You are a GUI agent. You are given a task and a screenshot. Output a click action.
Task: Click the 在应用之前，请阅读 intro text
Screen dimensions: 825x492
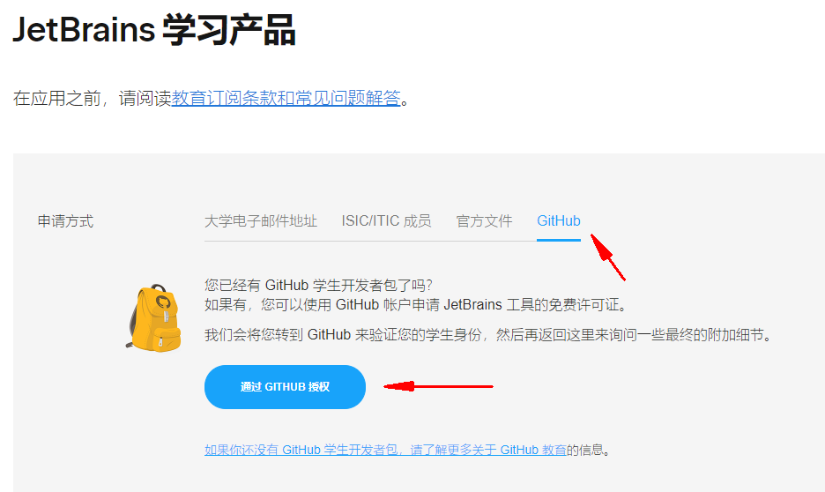(92, 98)
